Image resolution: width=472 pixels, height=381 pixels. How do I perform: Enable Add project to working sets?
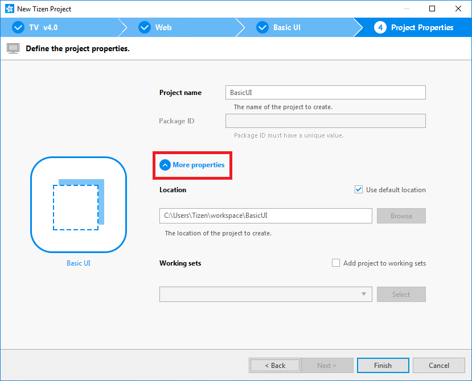pos(336,263)
